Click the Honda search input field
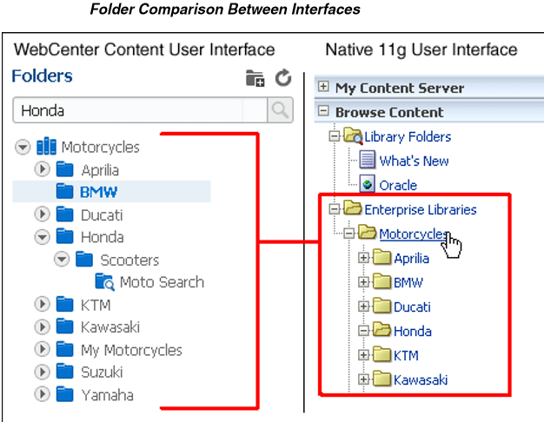 [139, 110]
